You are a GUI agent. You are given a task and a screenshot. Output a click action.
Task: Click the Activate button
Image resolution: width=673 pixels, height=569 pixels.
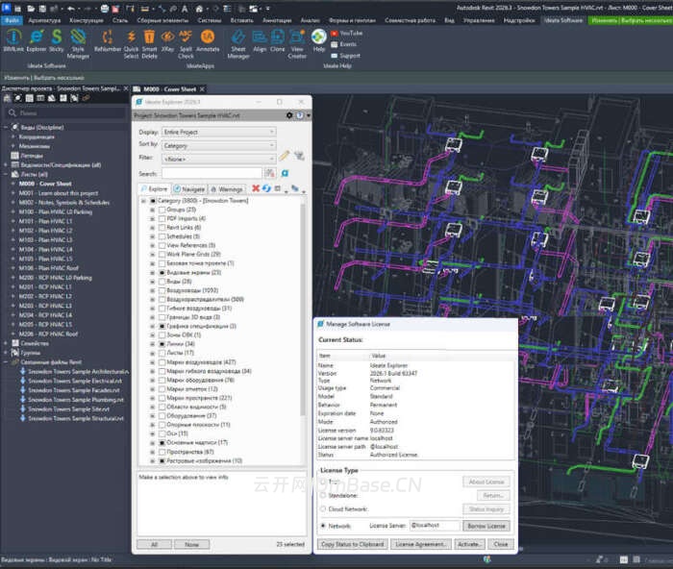pyautogui.click(x=469, y=544)
